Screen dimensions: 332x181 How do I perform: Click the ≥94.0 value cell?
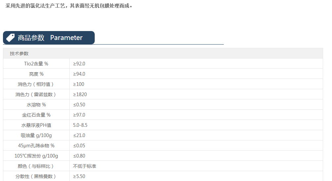(x=79, y=74)
